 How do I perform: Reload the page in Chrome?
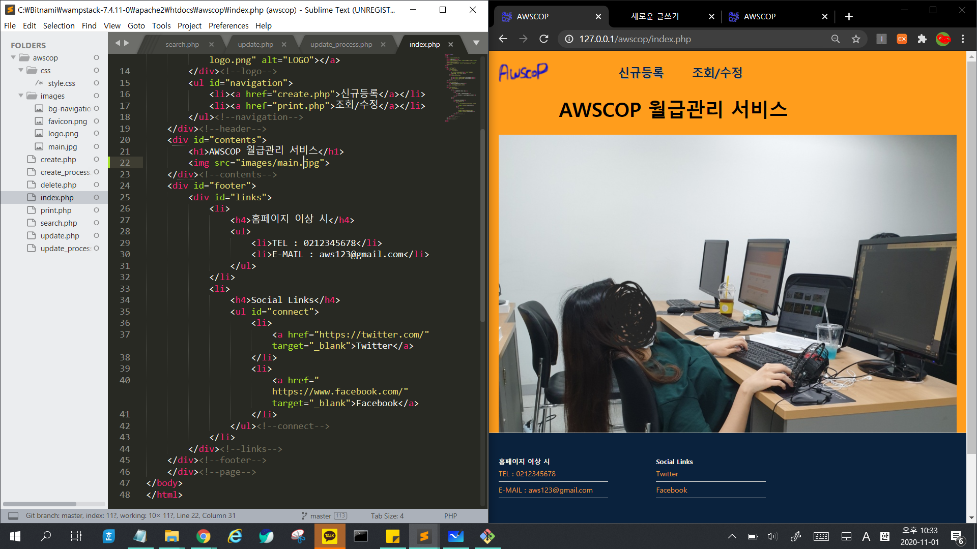pos(543,39)
